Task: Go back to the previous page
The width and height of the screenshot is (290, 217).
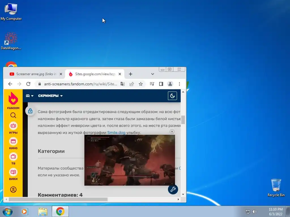Action: point(10,84)
